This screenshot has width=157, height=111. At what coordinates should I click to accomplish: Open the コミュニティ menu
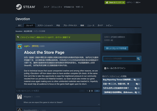tap(56, 7)
